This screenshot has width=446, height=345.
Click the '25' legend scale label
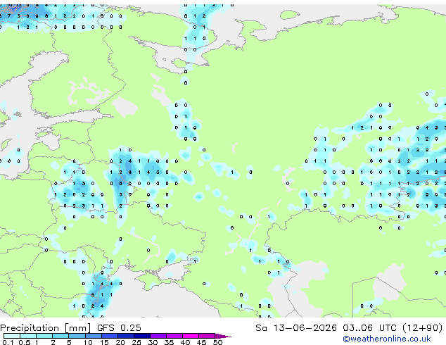tap(136, 342)
